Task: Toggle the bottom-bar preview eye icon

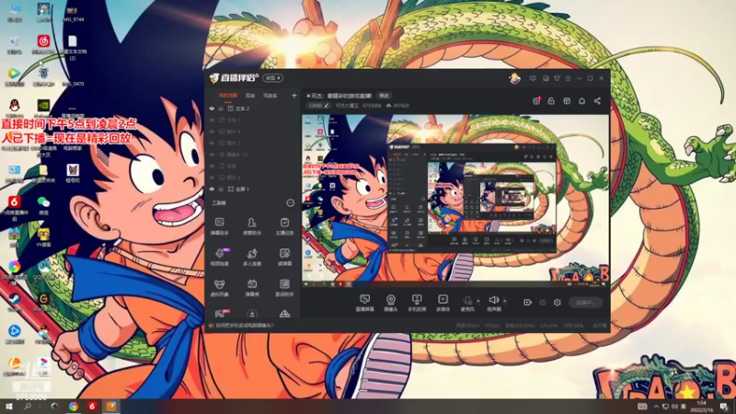Action: click(x=543, y=303)
